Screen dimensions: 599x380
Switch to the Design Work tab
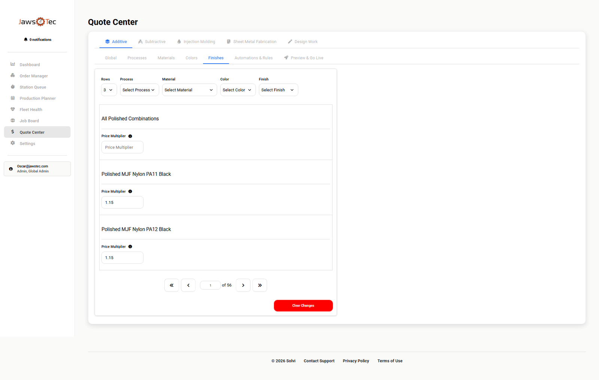302,42
